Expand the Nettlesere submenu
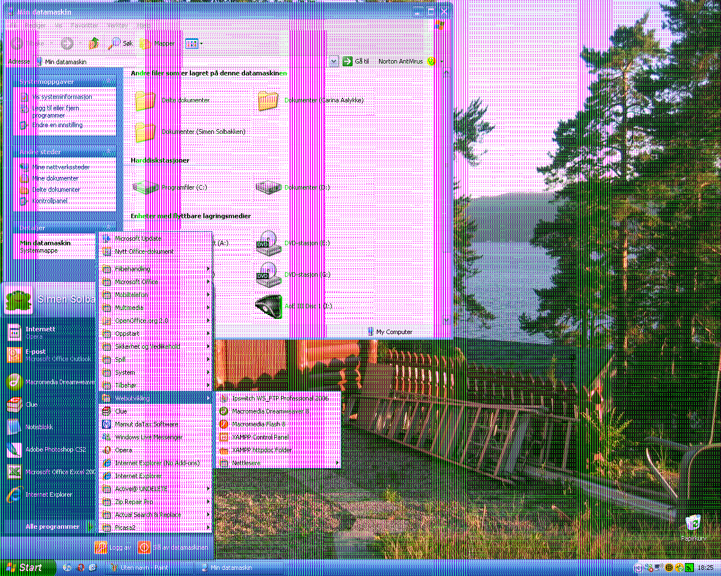 point(278,463)
